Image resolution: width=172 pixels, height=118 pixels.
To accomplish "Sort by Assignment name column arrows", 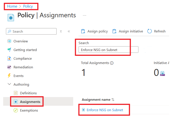I will point(113,100).
